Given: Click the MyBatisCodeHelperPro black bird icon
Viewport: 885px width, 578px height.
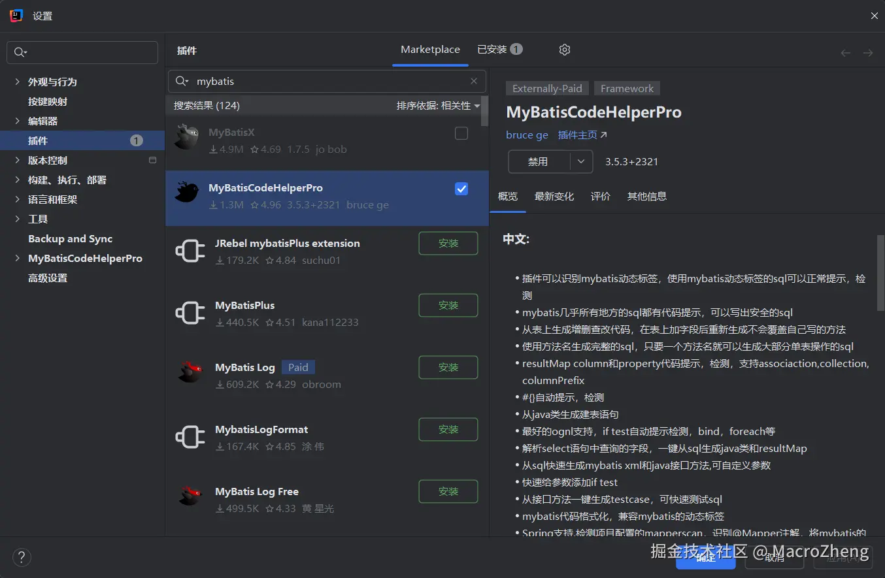Looking at the screenshot, I should [x=187, y=193].
